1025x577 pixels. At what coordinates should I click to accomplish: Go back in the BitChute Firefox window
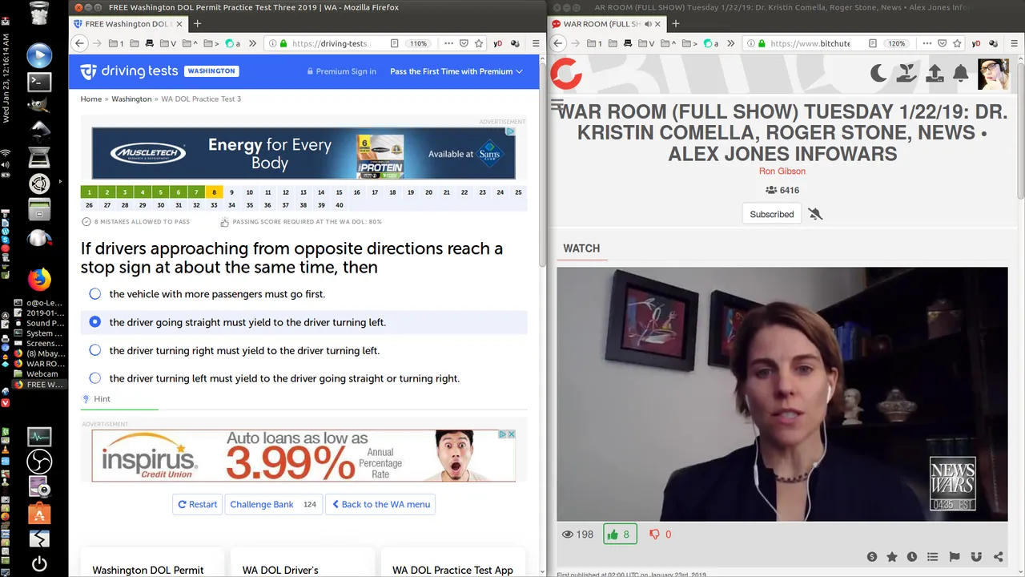pyautogui.click(x=558, y=43)
